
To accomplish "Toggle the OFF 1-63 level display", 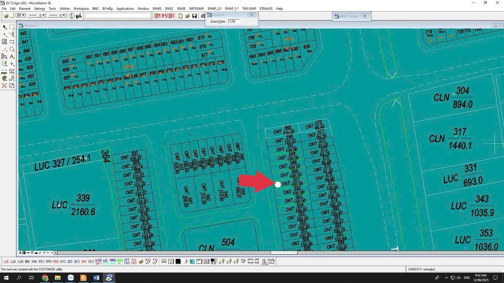I will [x=126, y=261].
